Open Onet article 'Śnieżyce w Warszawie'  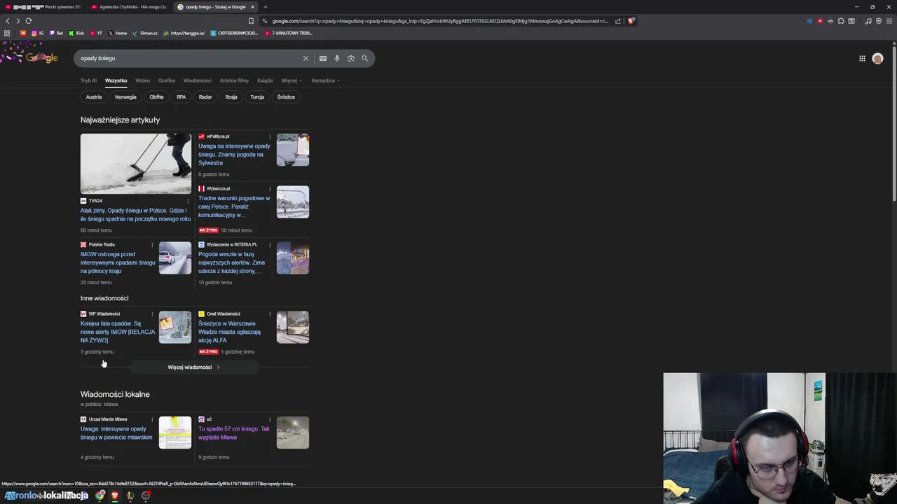coord(229,332)
